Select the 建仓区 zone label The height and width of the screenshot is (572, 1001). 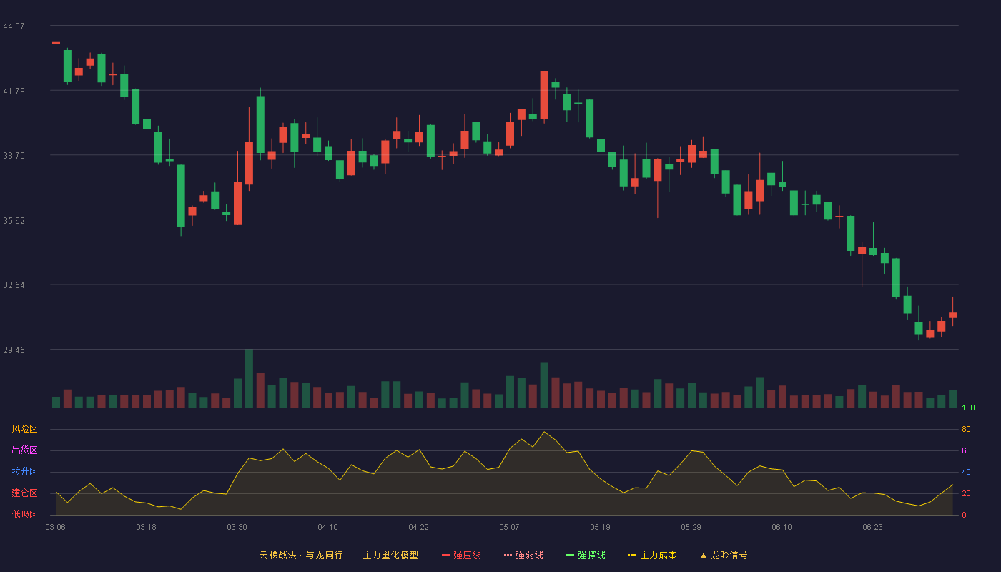point(24,493)
